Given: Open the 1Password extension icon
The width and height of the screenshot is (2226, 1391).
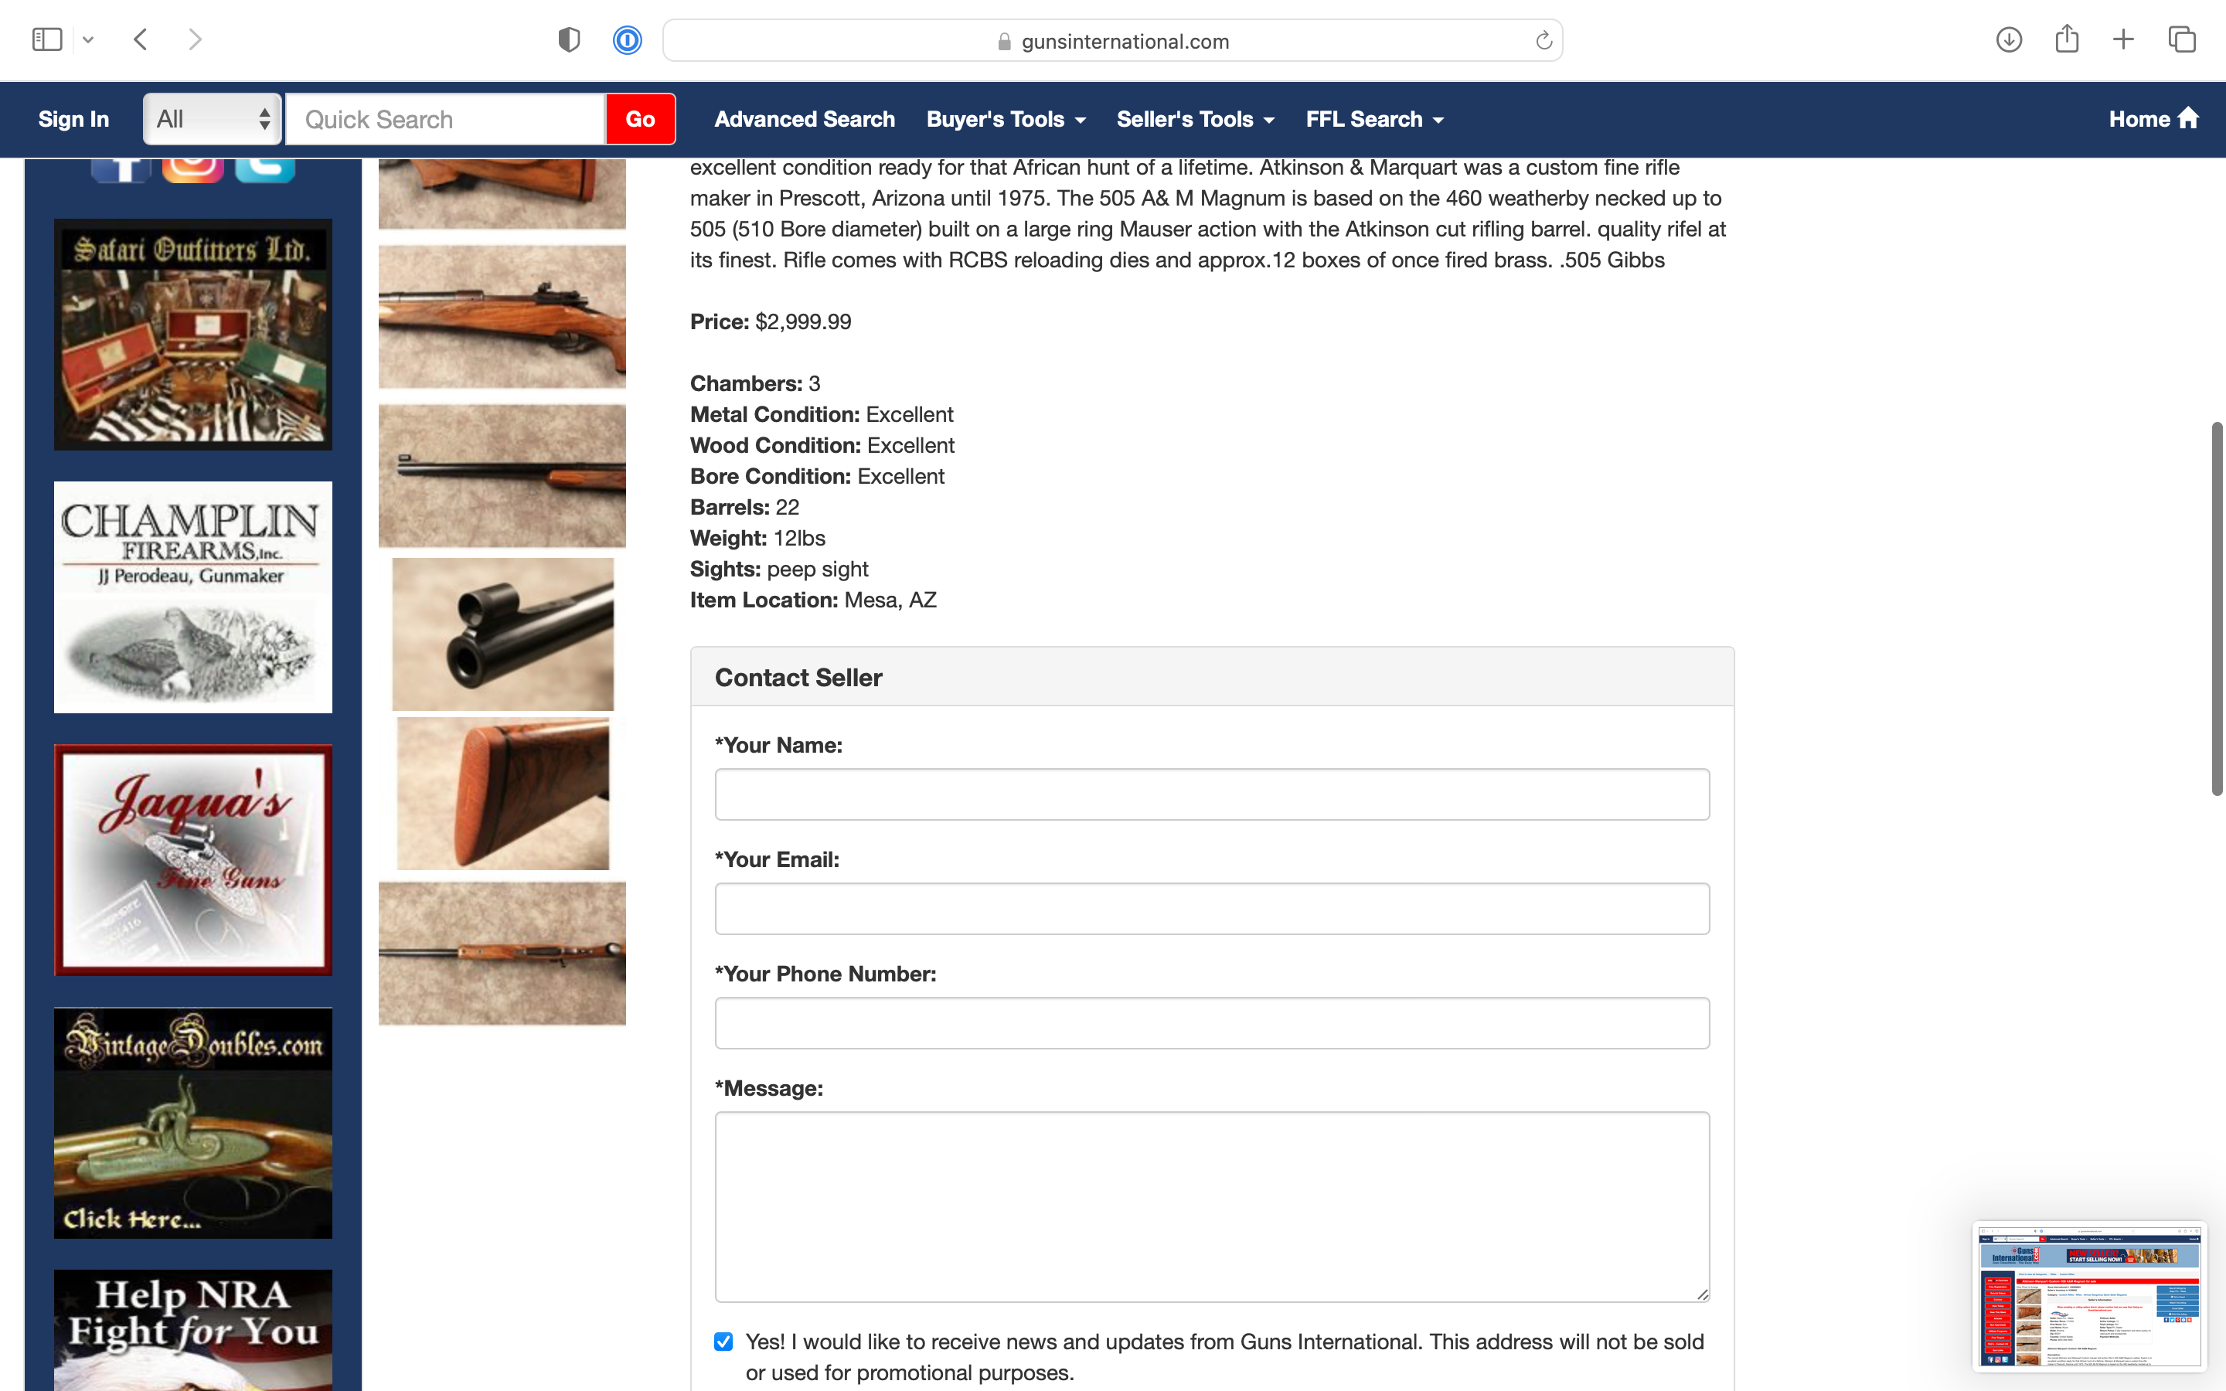Looking at the screenshot, I should coord(628,39).
